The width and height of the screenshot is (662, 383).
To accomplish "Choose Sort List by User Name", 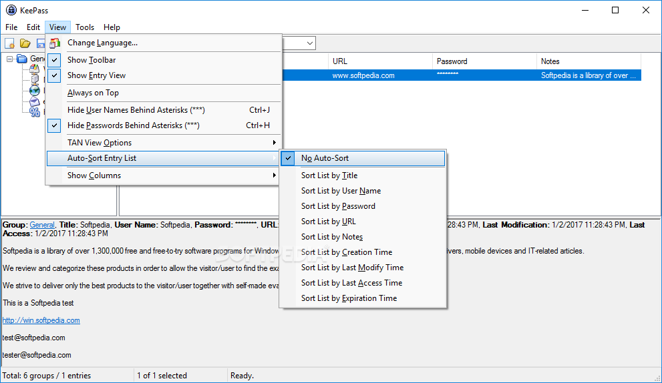I will tap(363, 191).
